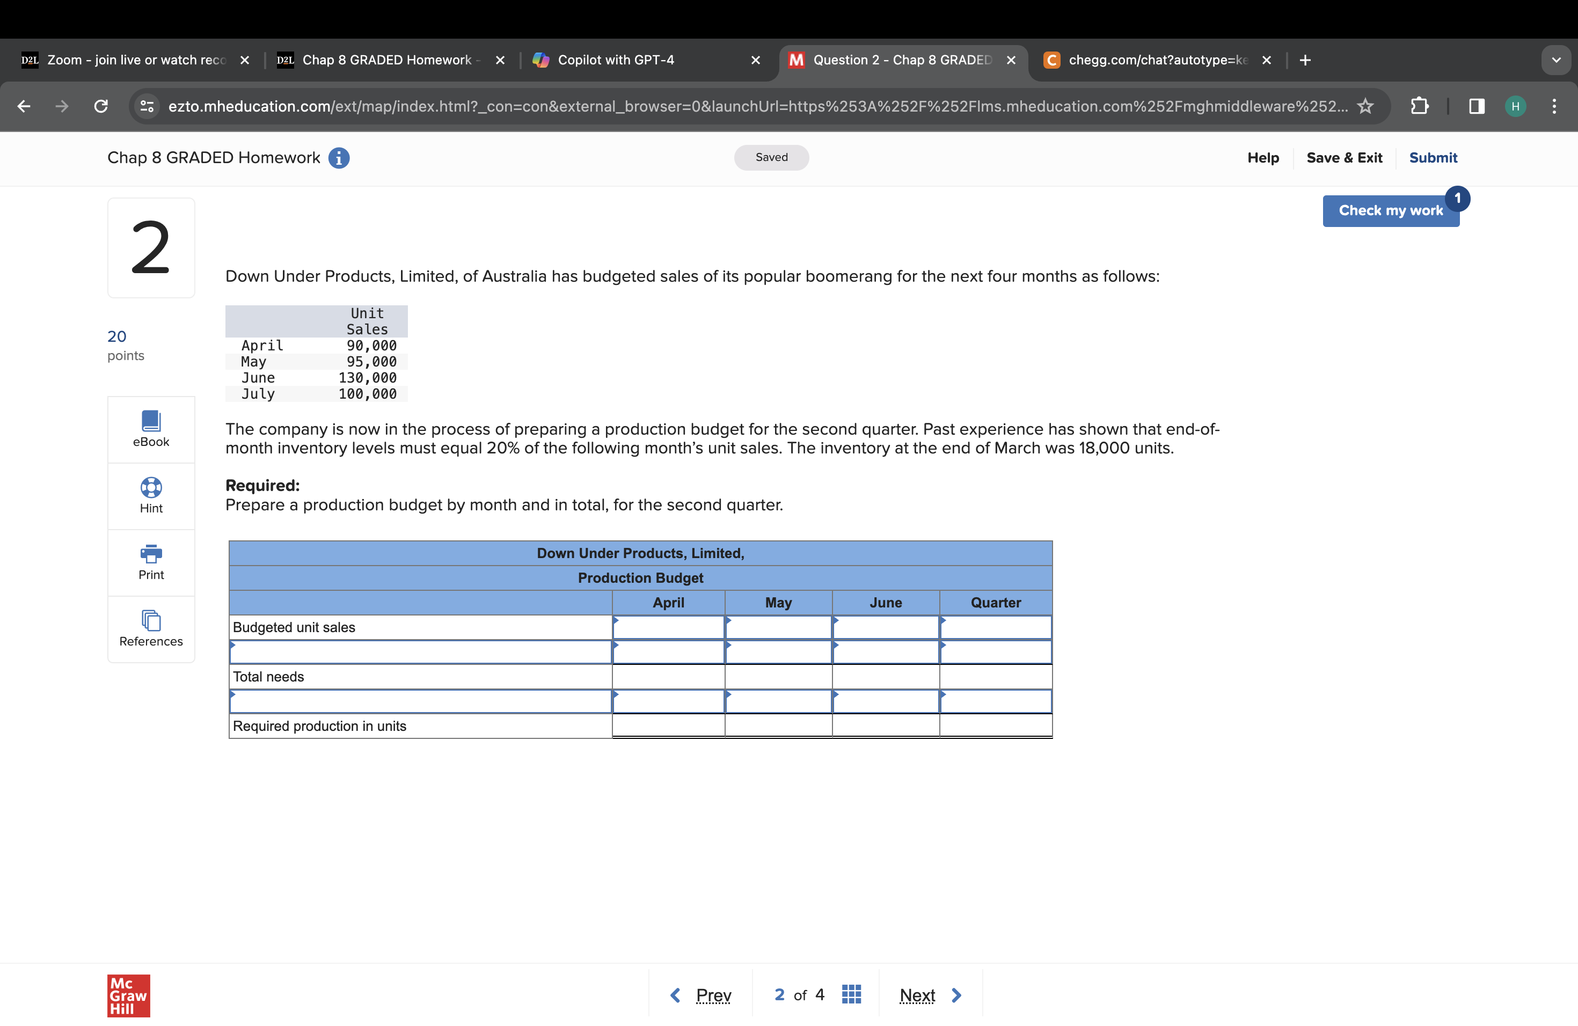Toggle the browser side panel

point(1477,106)
